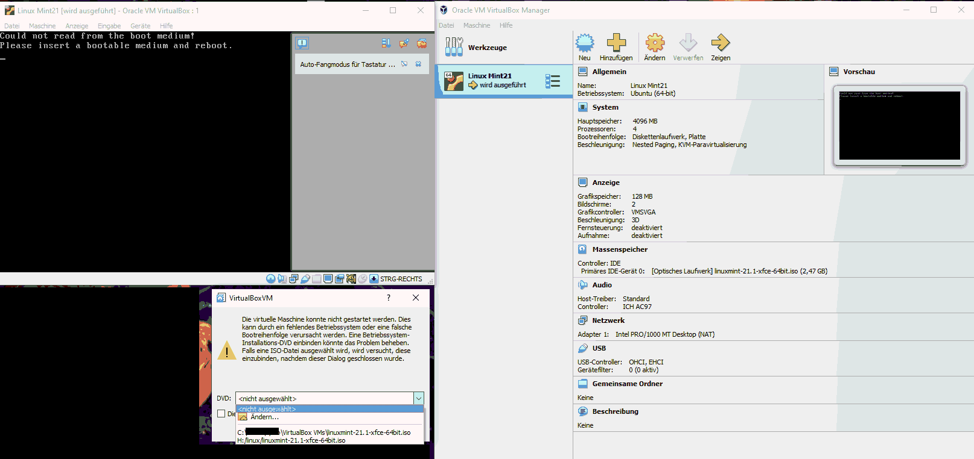974x459 pixels.
Task: Click the network status icon in VM statusbar
Action: [x=293, y=279]
